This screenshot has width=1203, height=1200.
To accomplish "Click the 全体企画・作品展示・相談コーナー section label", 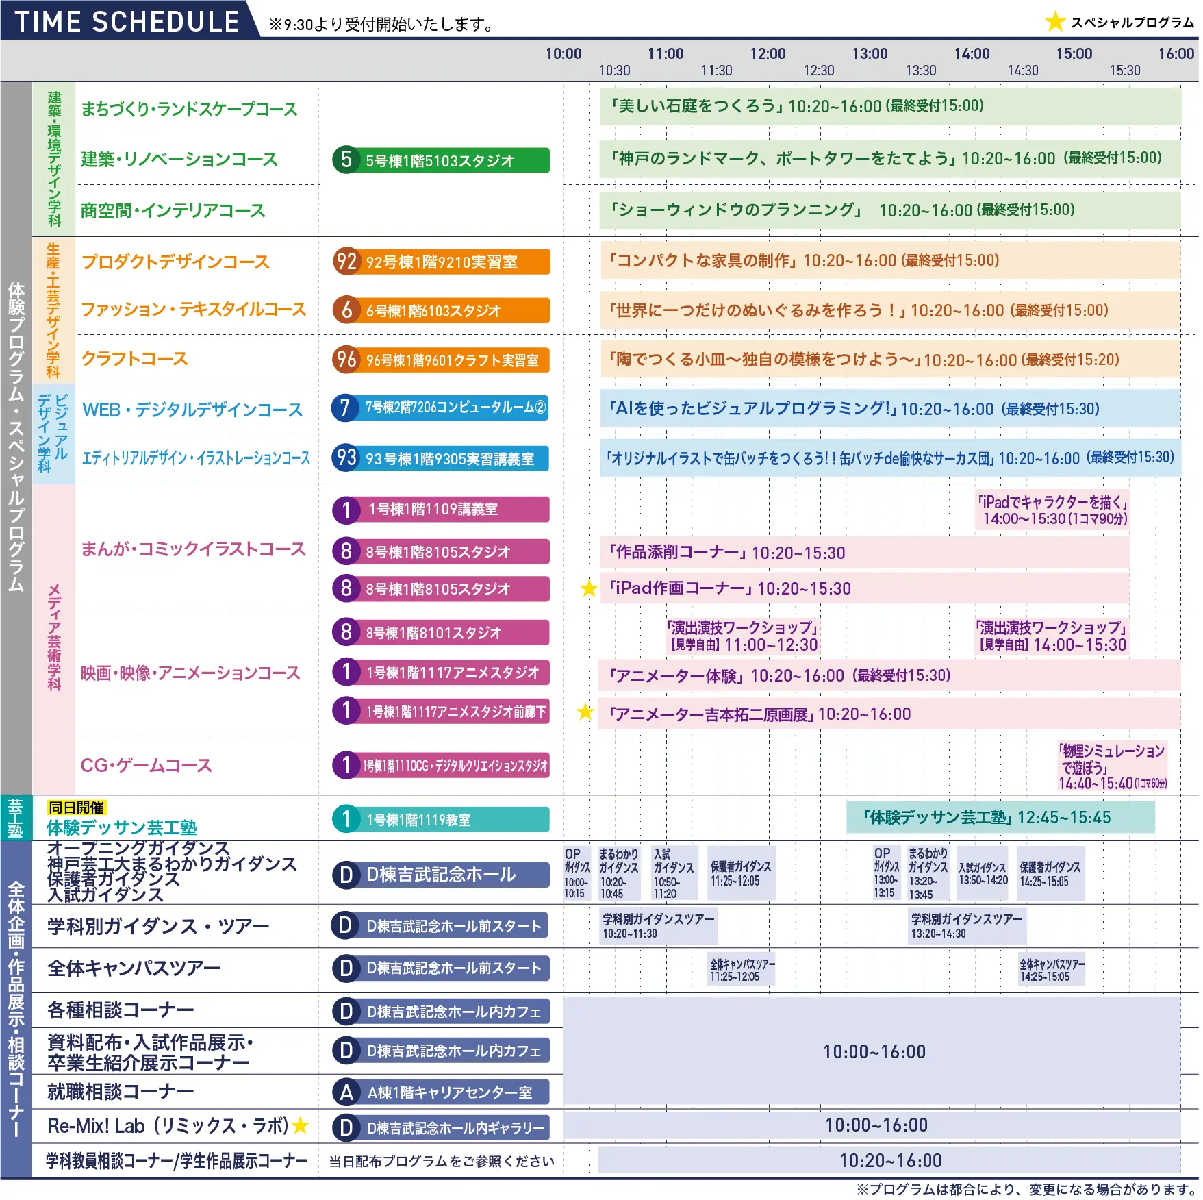I will [x=16, y=1010].
